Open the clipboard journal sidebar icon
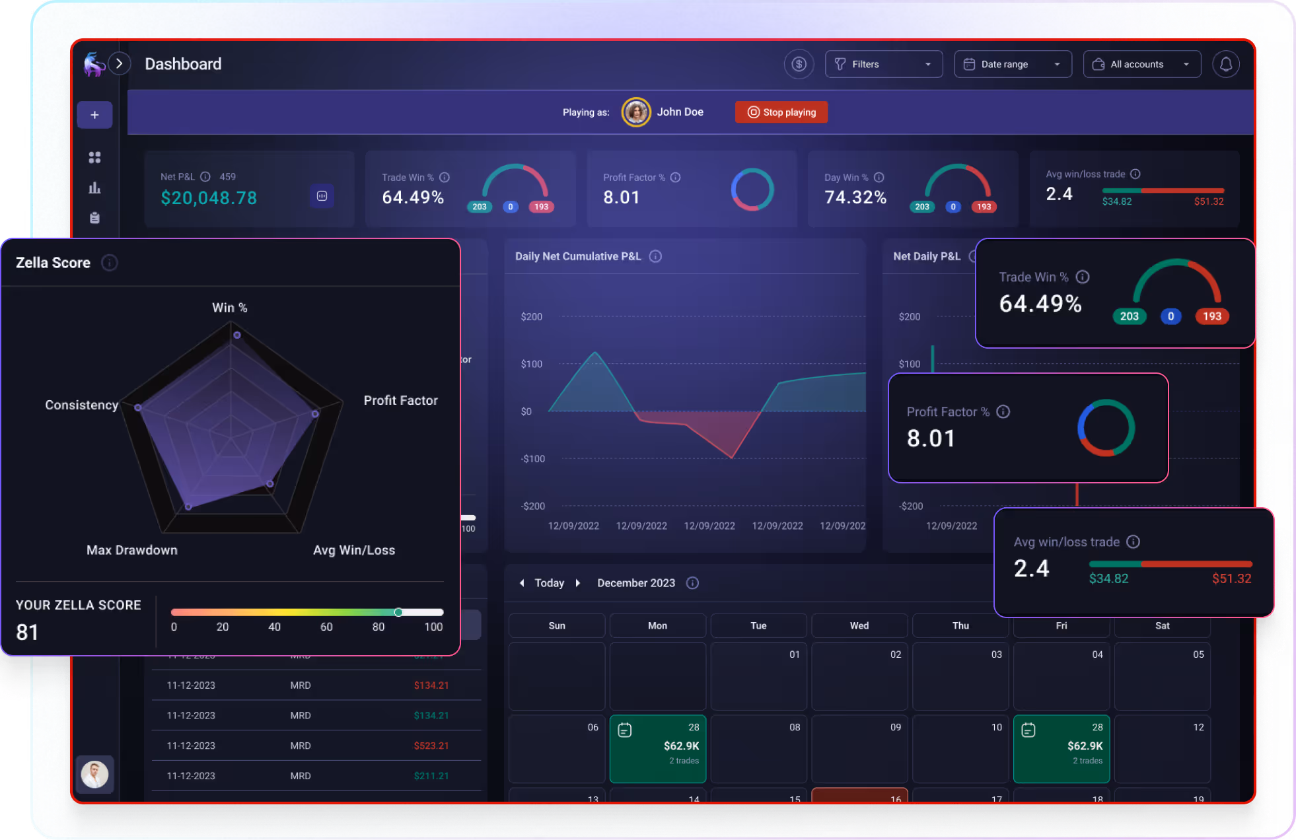This screenshot has width=1296, height=840. pyautogui.click(x=94, y=218)
